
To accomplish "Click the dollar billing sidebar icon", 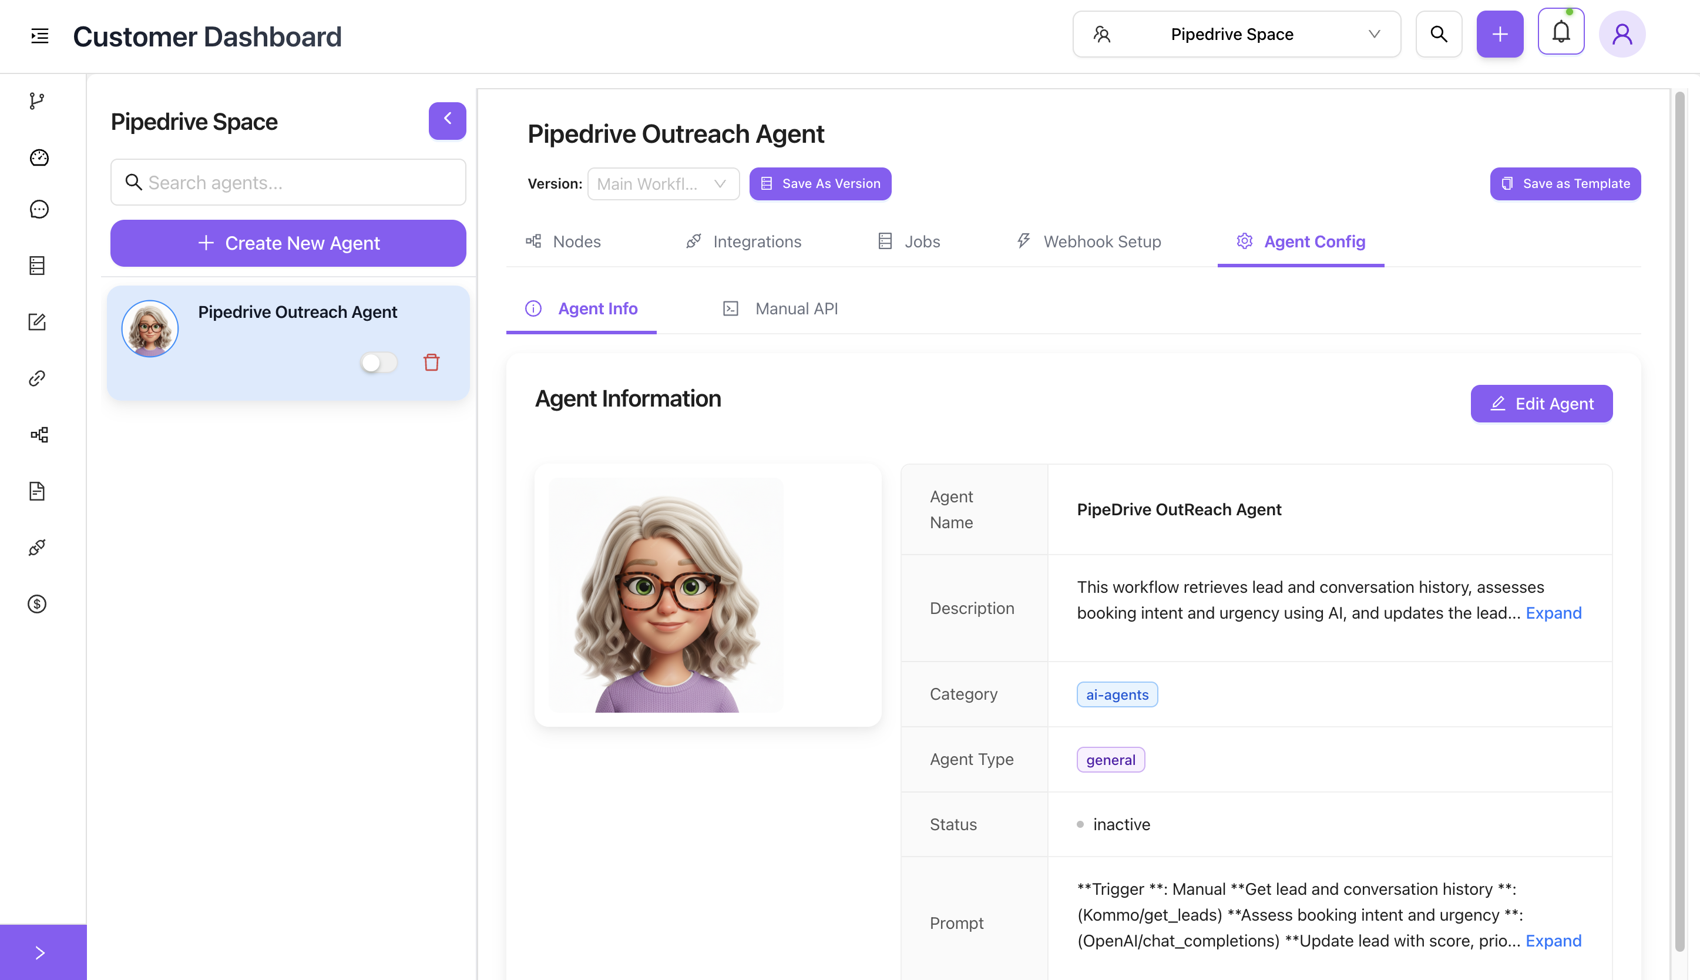I will [37, 604].
